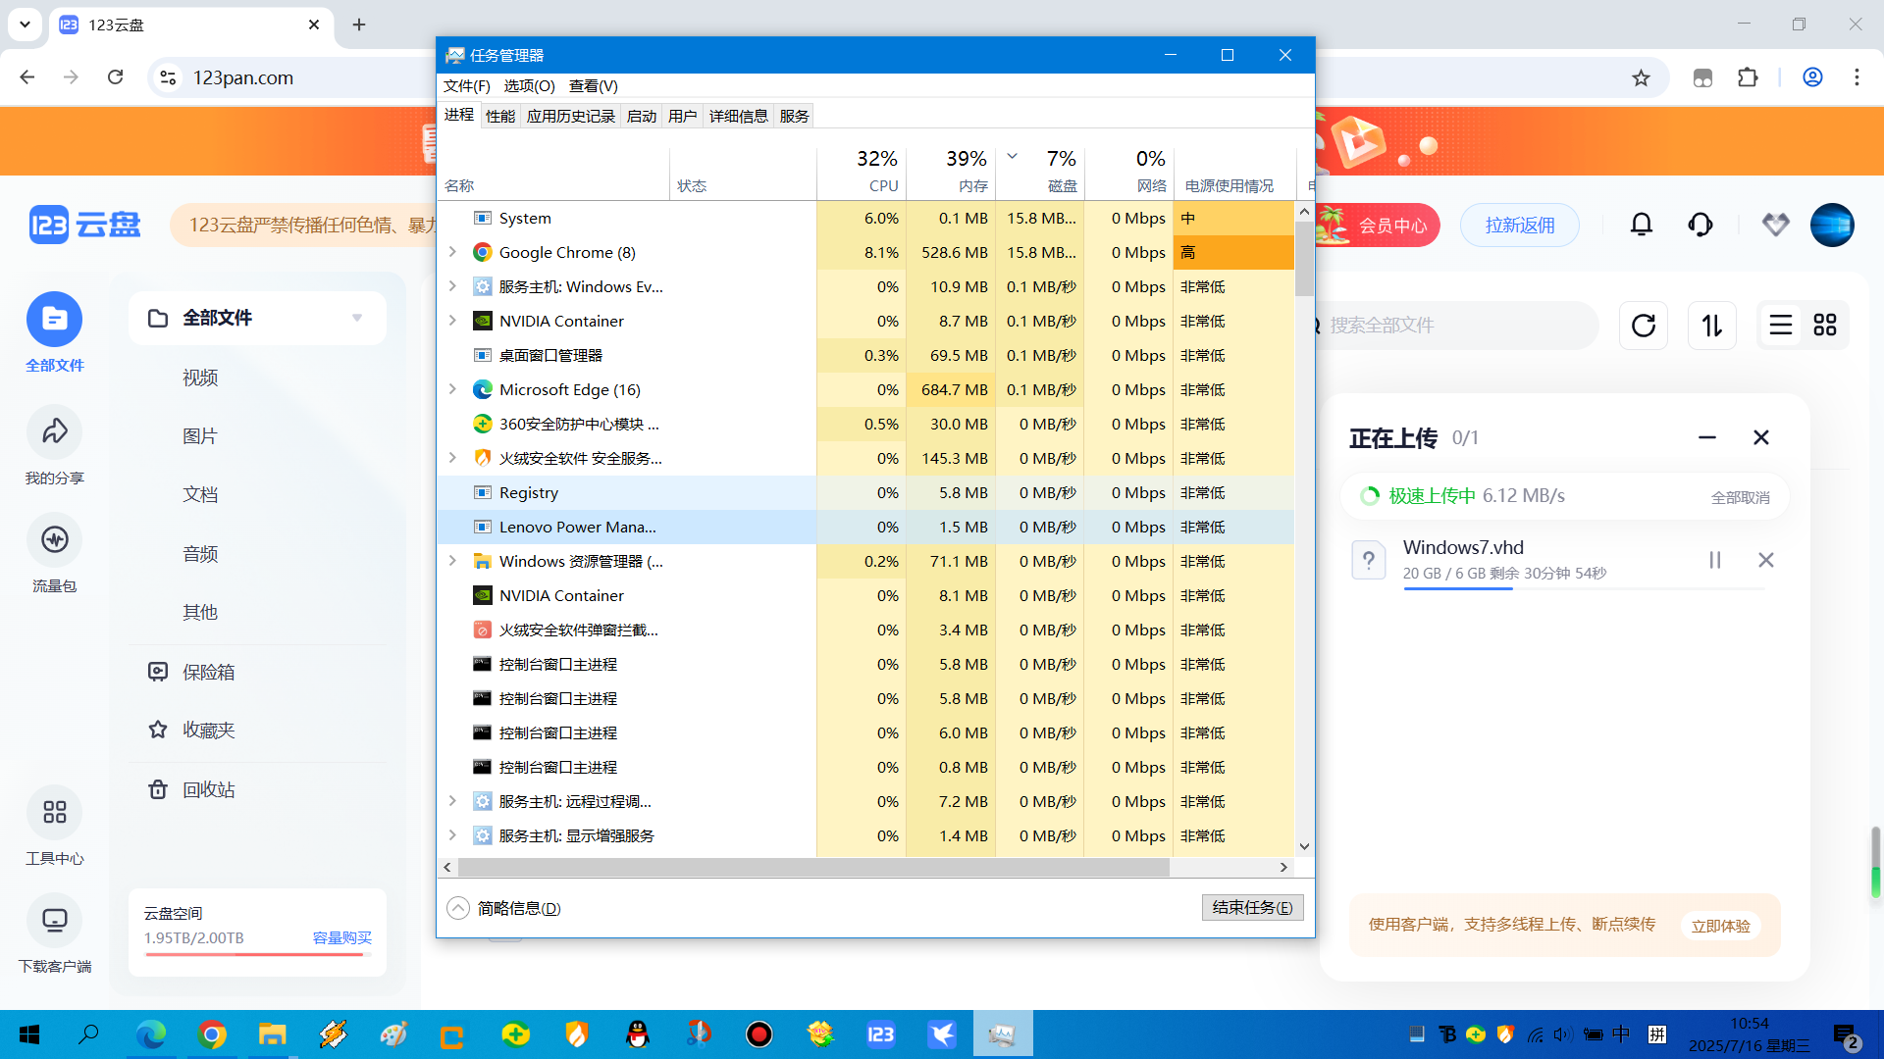This screenshot has width=1884, height=1059.
Task: Click Chrome site info icon beside URL
Action: pyautogui.click(x=168, y=77)
